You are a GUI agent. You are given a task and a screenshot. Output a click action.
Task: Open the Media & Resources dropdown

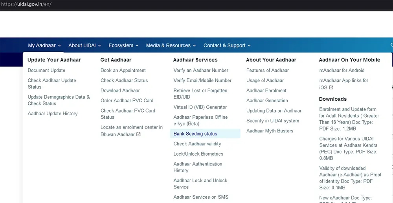point(171,45)
